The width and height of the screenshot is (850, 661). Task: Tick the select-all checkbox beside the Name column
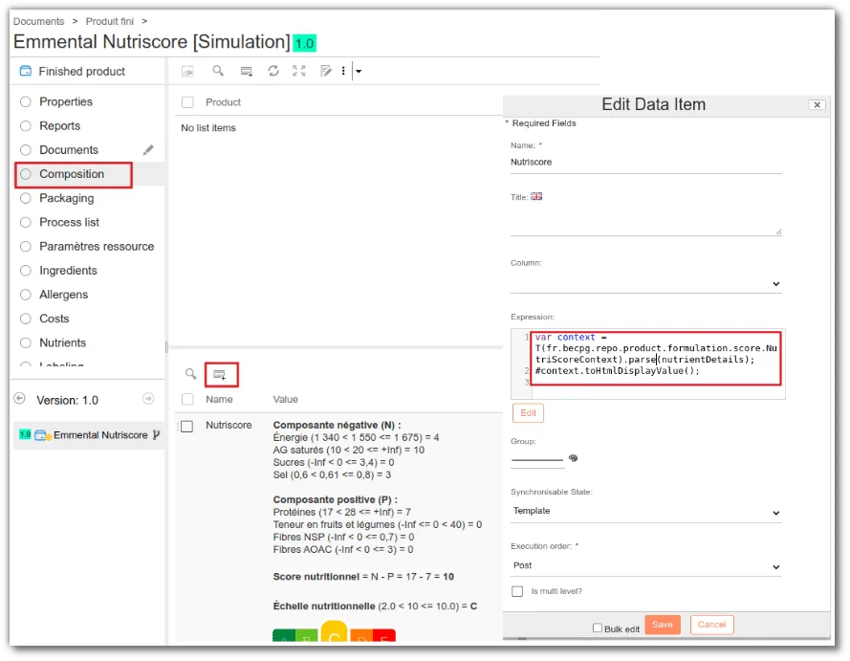187,400
